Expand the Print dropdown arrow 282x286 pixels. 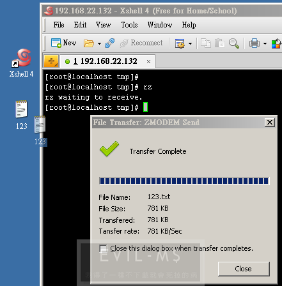point(265,43)
